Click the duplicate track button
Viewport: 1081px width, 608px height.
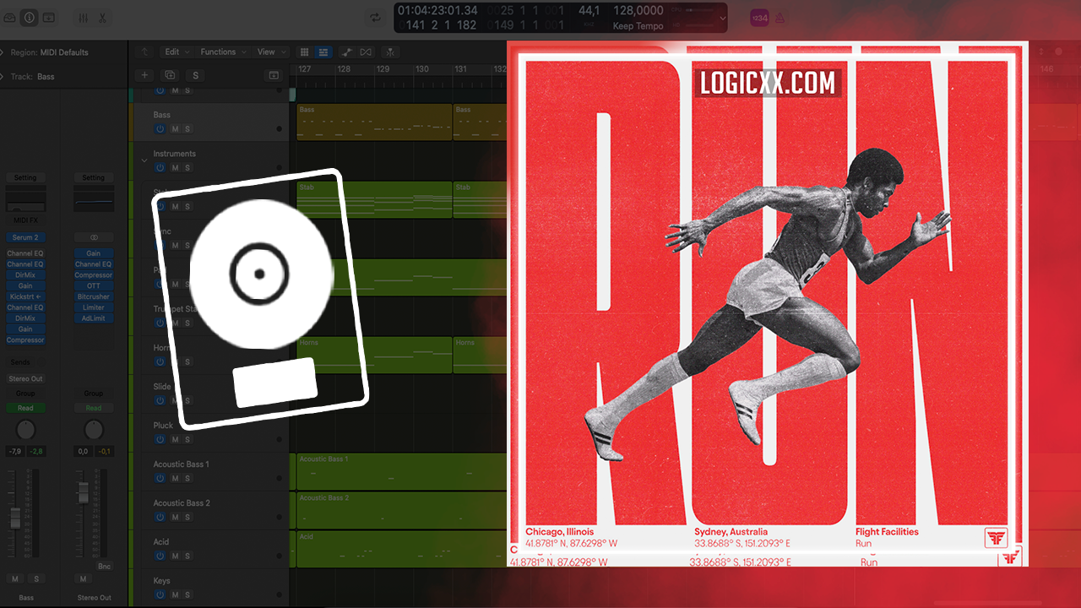(170, 75)
